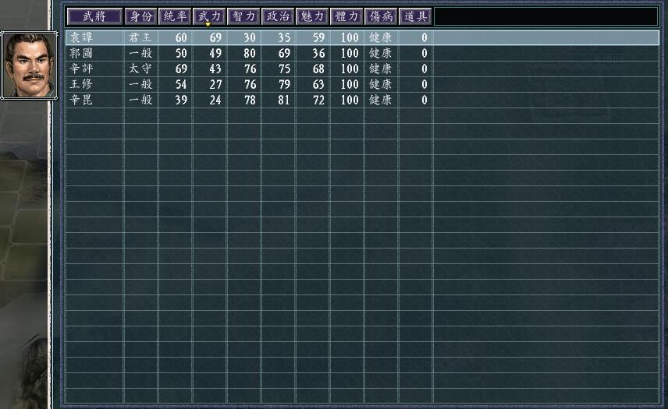Sort officers by 身份 column header
668x409 pixels.
[x=141, y=16]
